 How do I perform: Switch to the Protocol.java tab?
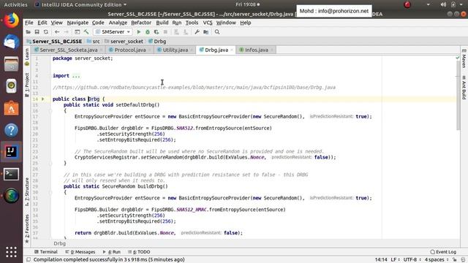(130, 50)
